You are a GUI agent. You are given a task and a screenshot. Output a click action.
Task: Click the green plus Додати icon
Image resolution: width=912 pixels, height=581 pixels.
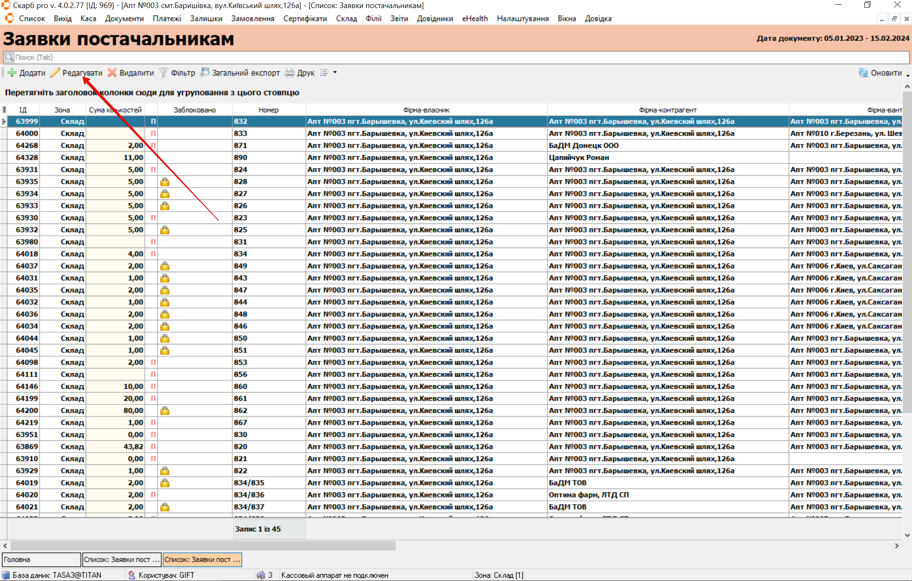coord(12,73)
